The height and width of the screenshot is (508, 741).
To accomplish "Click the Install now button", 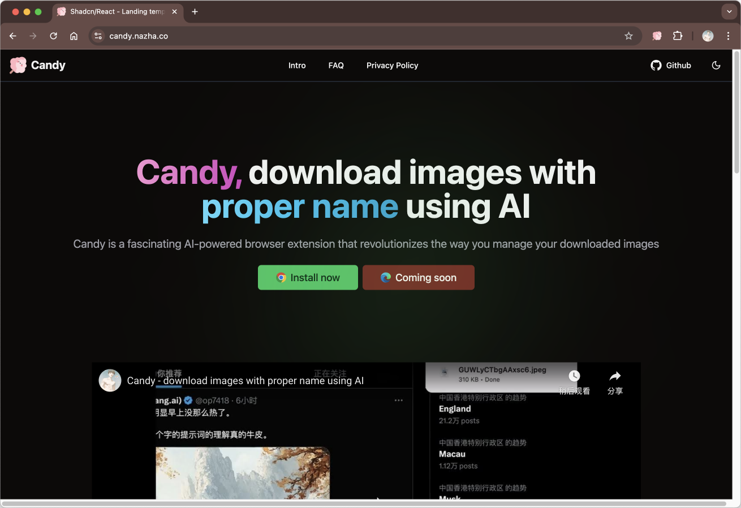I will (308, 277).
